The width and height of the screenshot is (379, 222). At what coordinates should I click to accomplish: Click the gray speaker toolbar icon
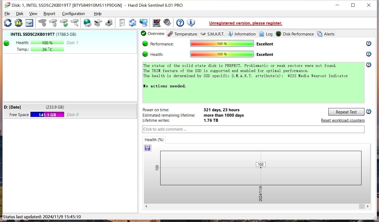tap(167, 23)
